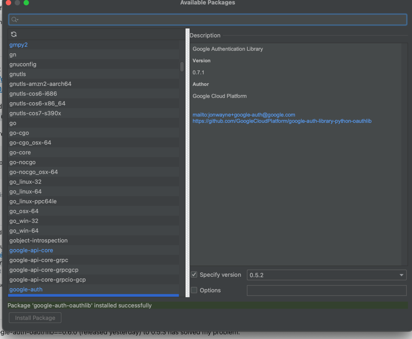Select gnutls-cos6-i686 in the list
Viewport: 412px width, 339px height.
click(93, 94)
